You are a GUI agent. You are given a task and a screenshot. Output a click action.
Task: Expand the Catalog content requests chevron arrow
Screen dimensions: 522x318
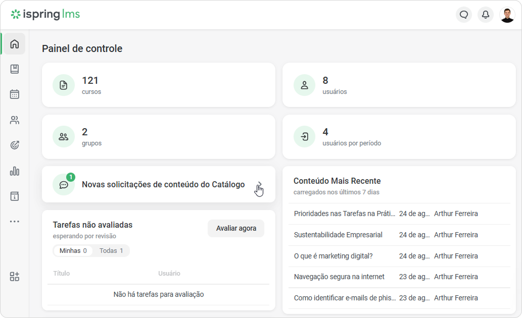coord(260,184)
